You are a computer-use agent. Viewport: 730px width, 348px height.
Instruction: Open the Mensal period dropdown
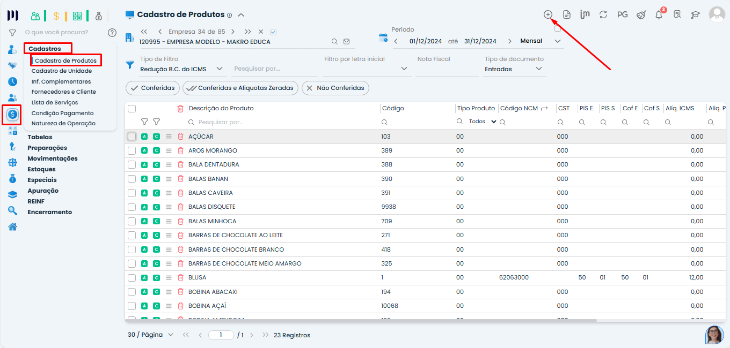[x=540, y=41]
